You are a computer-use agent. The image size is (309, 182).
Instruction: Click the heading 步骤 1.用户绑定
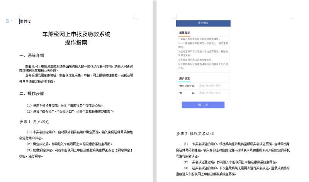pos(34,122)
